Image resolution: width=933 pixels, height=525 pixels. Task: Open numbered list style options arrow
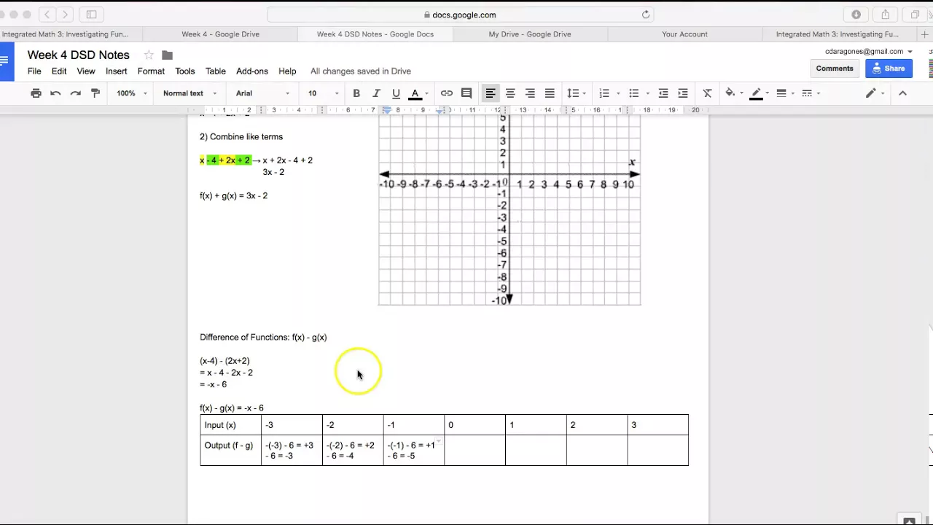(618, 93)
